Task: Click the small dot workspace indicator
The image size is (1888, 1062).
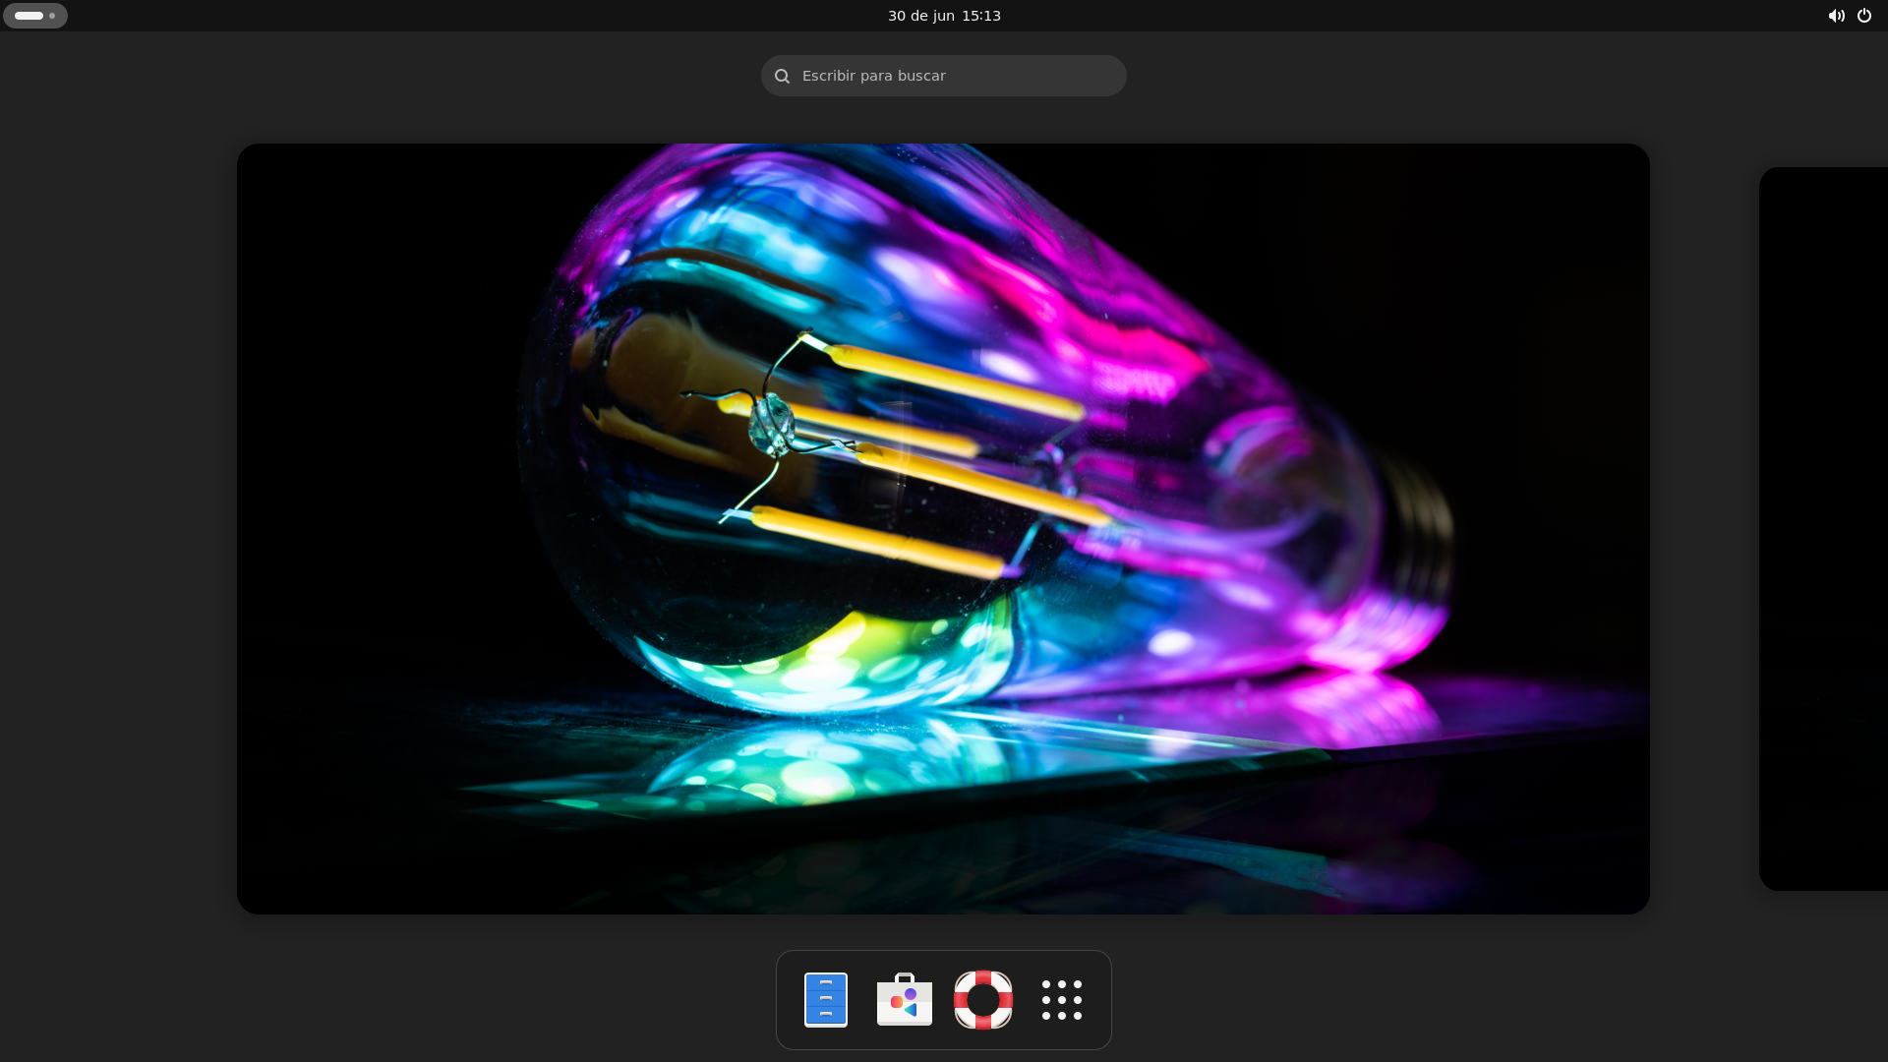Action: point(52,16)
